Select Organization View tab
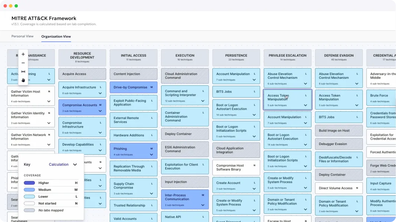This screenshot has width=396, height=222. (56, 37)
